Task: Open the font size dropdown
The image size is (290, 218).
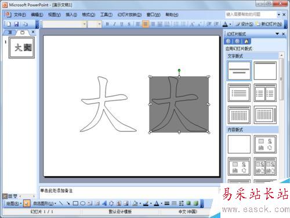Action: pyautogui.click(x=99, y=24)
